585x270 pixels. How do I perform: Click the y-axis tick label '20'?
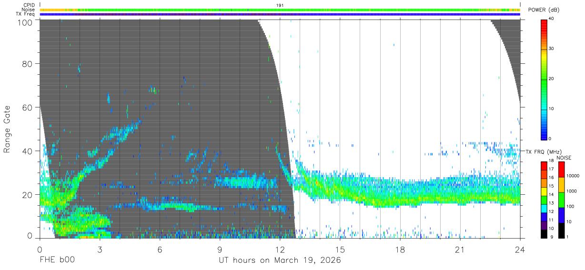pyautogui.click(x=28, y=194)
